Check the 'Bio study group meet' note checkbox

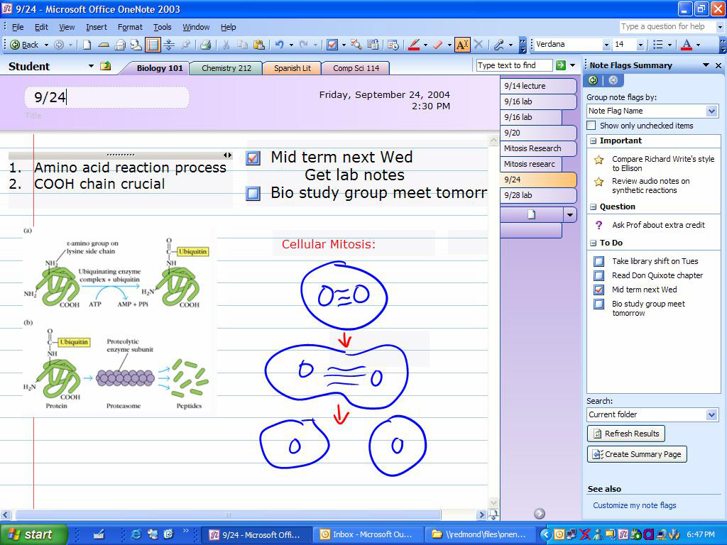coord(253,193)
